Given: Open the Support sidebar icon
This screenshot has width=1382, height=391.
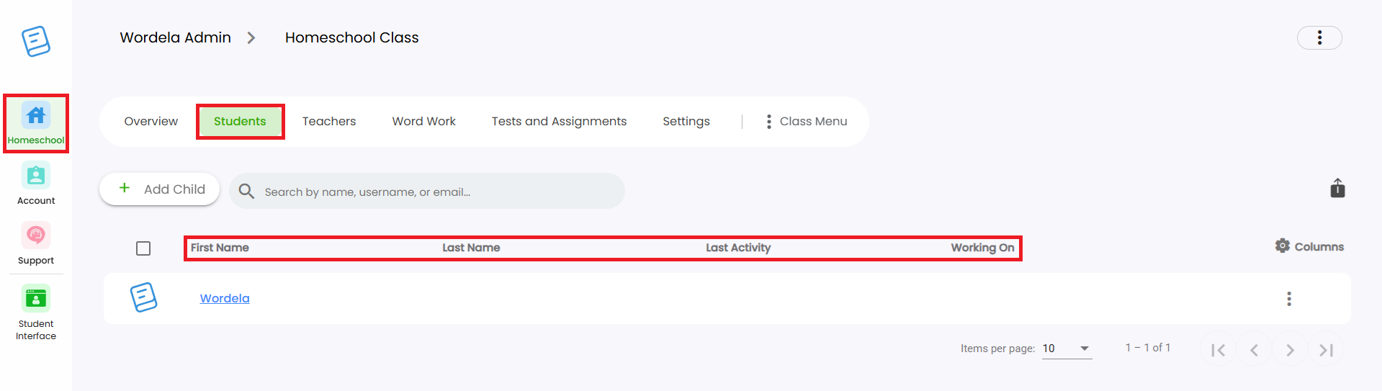Looking at the screenshot, I should point(36,243).
